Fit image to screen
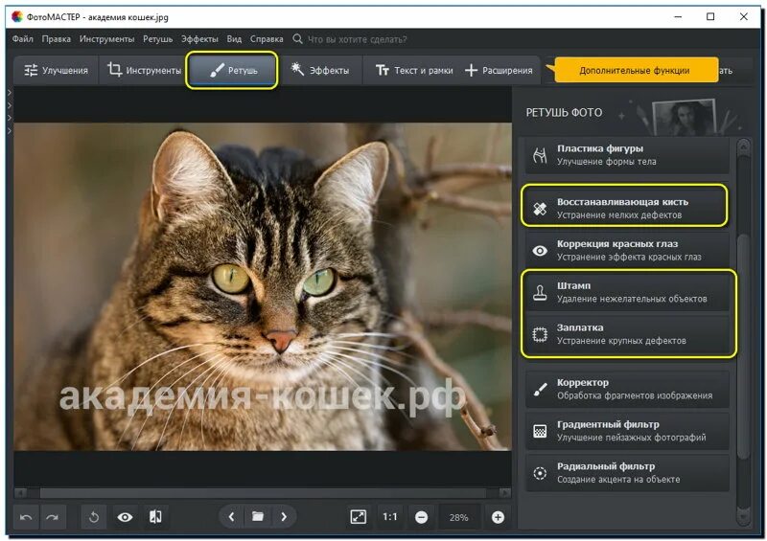Viewport: 767px width, 541px height. 358,517
